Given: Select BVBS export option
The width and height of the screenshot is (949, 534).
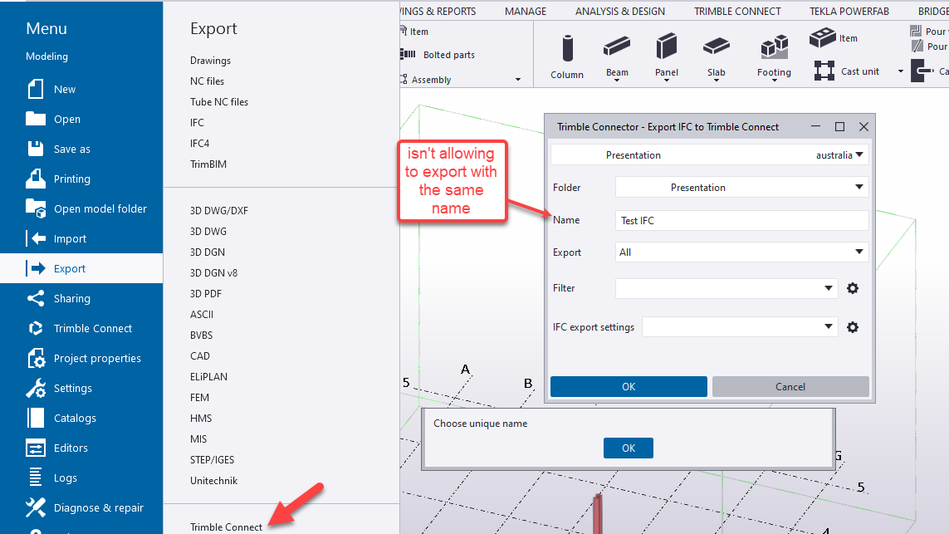Looking at the screenshot, I should pyautogui.click(x=202, y=335).
